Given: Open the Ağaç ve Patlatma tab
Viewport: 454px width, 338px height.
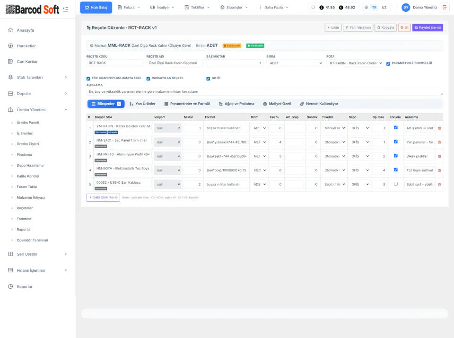Looking at the screenshot, I should 236,104.
